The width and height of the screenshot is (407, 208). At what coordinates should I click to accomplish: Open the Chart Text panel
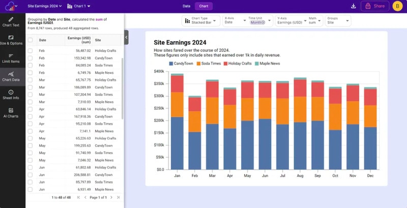coord(11,21)
